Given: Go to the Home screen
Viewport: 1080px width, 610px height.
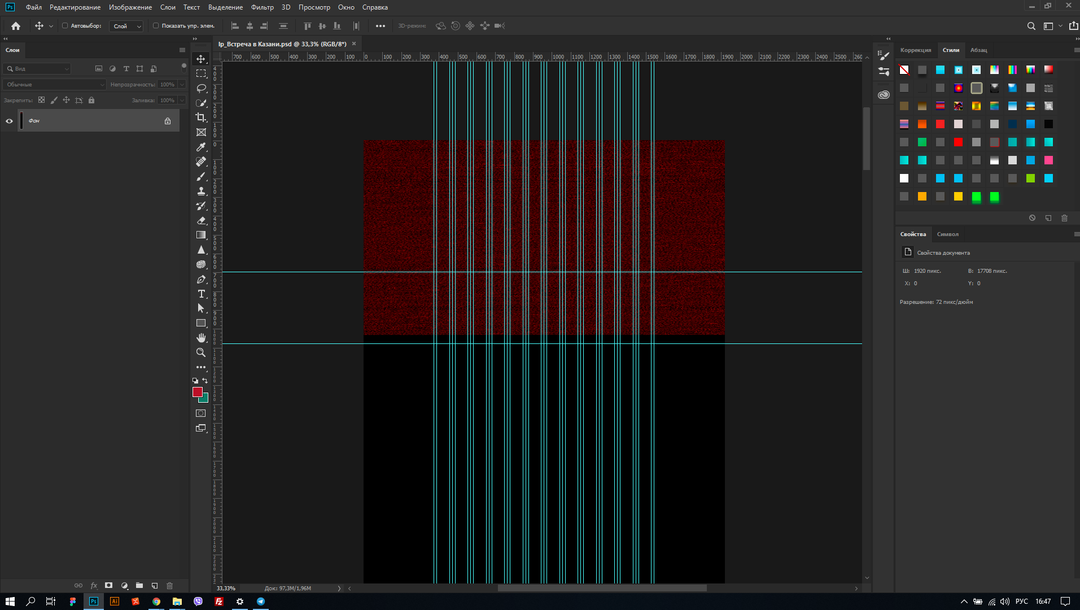Looking at the screenshot, I should [x=16, y=26].
